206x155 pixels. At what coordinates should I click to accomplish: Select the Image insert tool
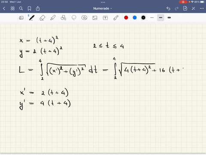click(x=95, y=18)
